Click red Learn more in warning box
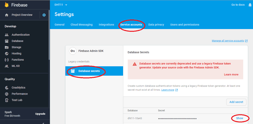Image resolution: width=253 pixels, height=124 pixels. 231,74
